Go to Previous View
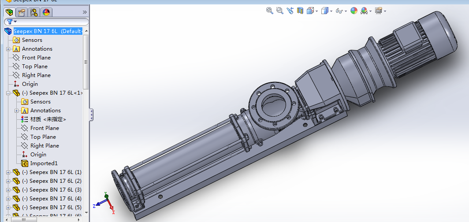 (x=290, y=11)
